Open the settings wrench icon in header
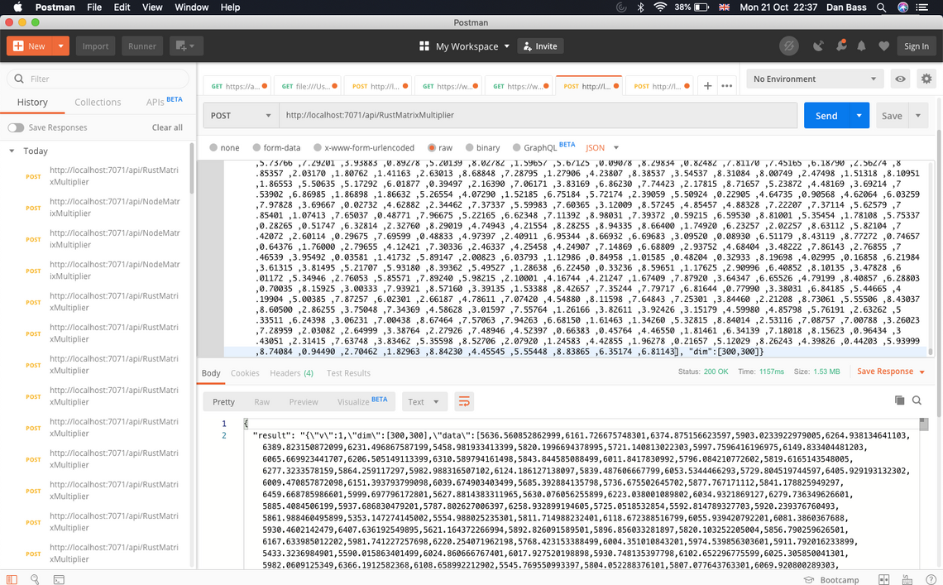This screenshot has width=943, height=585. (x=840, y=46)
